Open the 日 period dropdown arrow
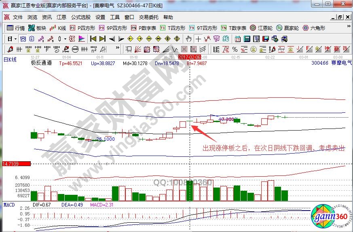 15,39
